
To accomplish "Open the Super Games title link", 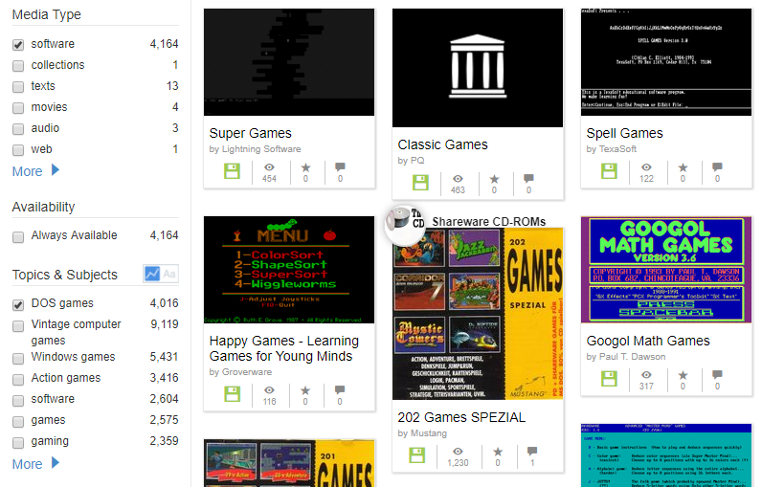I will [x=250, y=133].
